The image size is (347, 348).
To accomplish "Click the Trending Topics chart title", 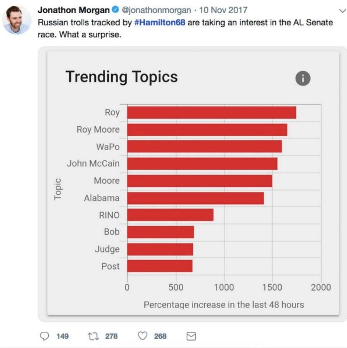I will (x=122, y=77).
